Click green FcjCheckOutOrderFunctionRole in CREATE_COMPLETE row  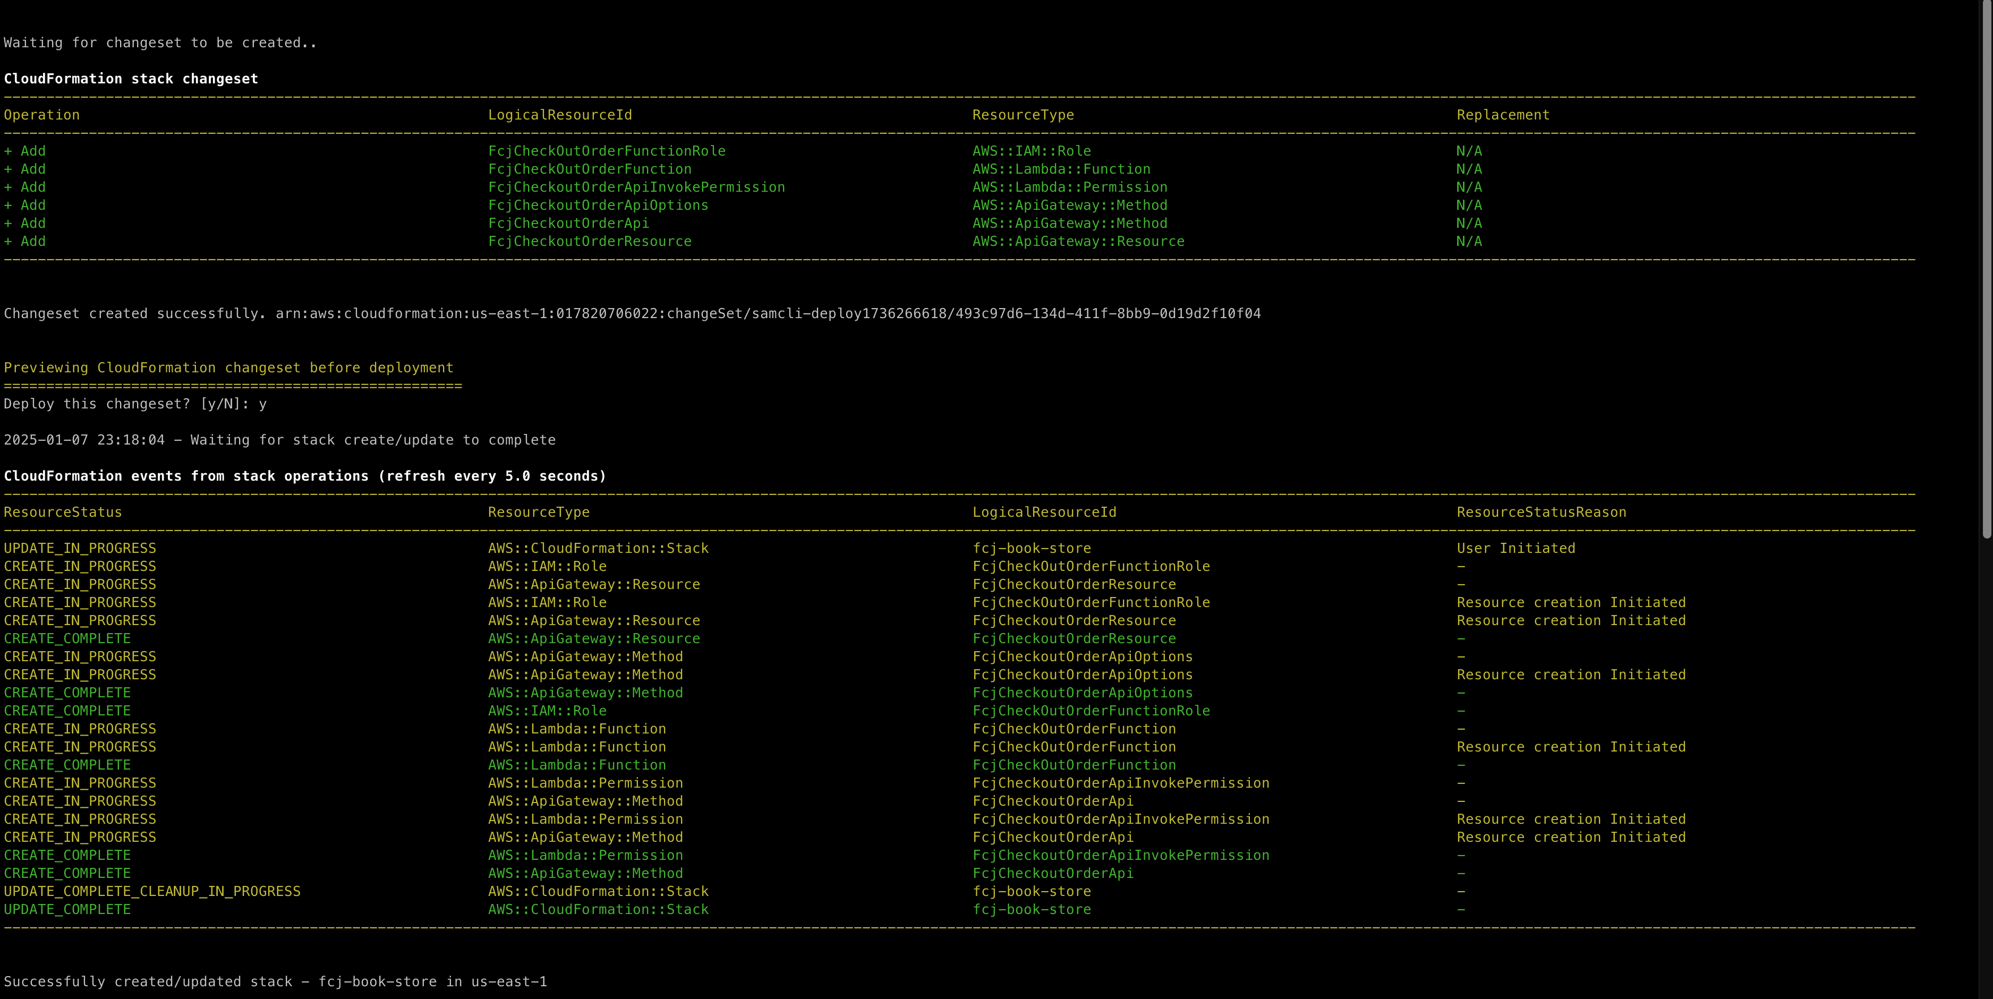[x=1091, y=711]
